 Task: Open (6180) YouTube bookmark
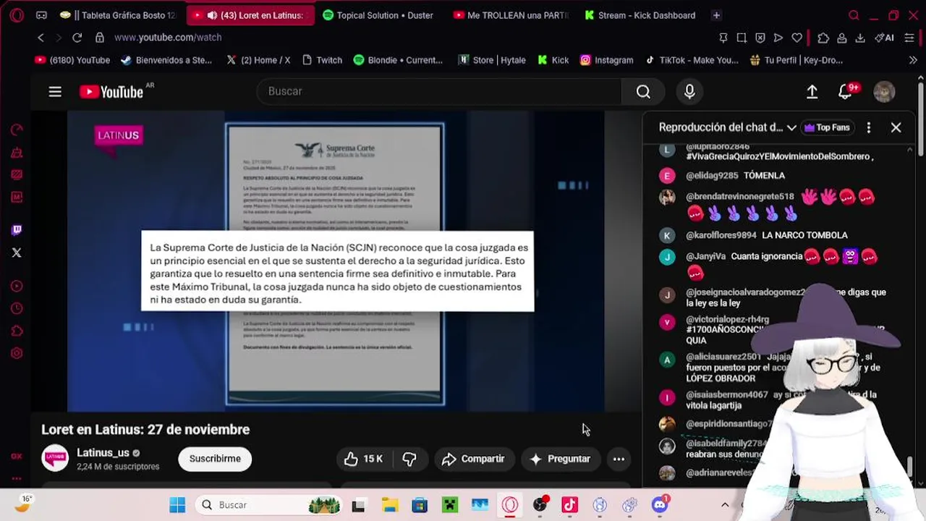[x=72, y=60]
